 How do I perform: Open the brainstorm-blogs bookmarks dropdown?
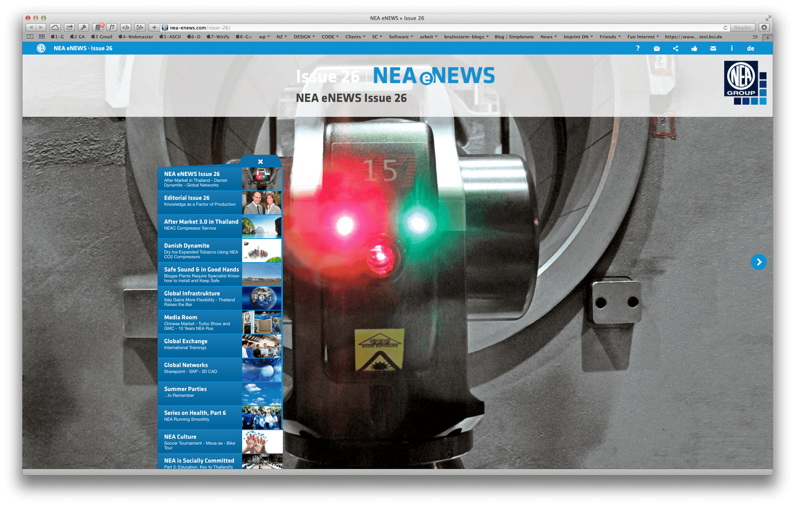[x=466, y=37]
